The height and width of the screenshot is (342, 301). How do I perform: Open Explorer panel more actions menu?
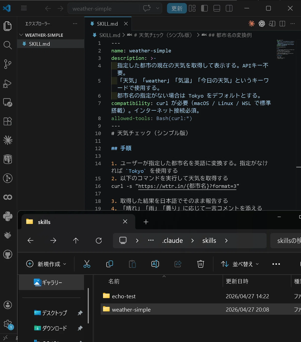75,24
